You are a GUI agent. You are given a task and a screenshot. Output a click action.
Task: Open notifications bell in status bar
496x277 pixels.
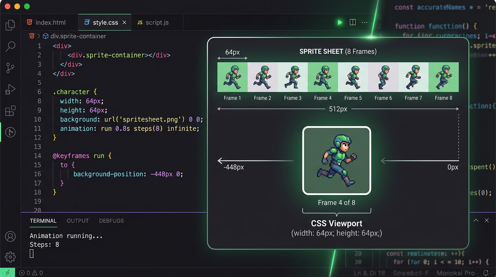486,273
